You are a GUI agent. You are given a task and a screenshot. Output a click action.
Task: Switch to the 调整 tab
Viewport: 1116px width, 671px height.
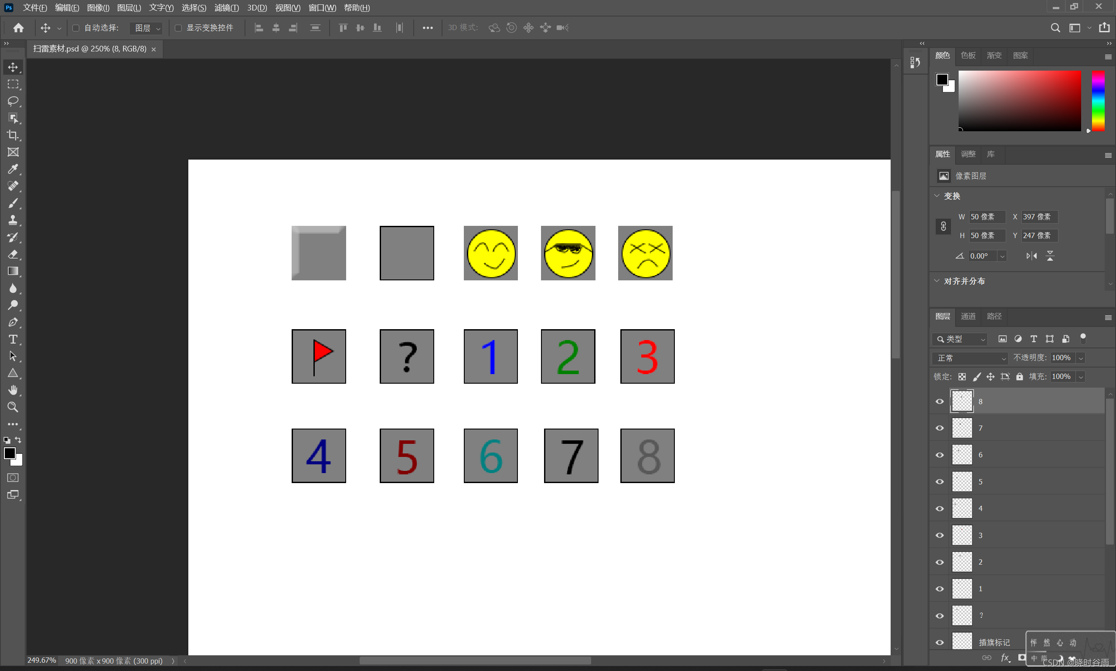pos(968,154)
